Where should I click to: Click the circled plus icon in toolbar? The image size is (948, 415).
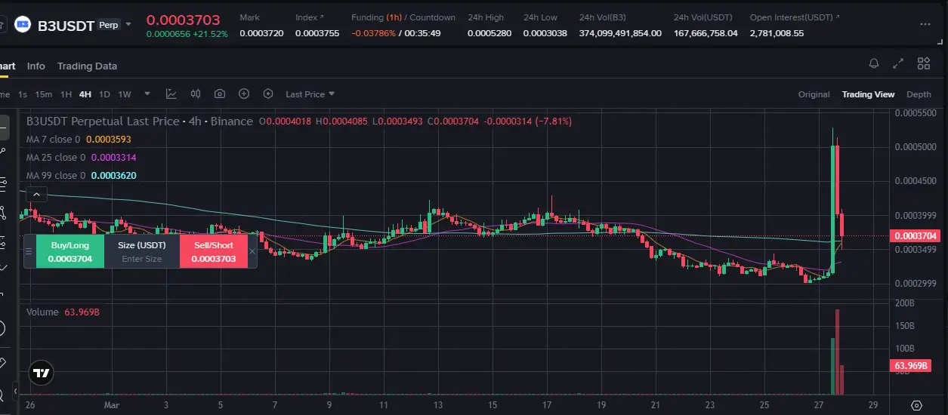tap(244, 94)
